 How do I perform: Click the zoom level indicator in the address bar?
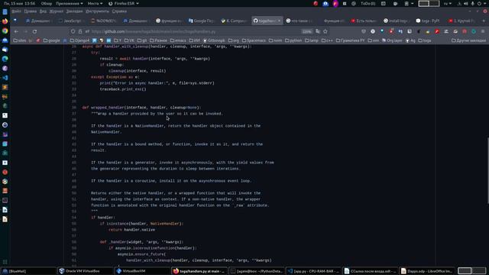pyautogui.click(x=306, y=31)
